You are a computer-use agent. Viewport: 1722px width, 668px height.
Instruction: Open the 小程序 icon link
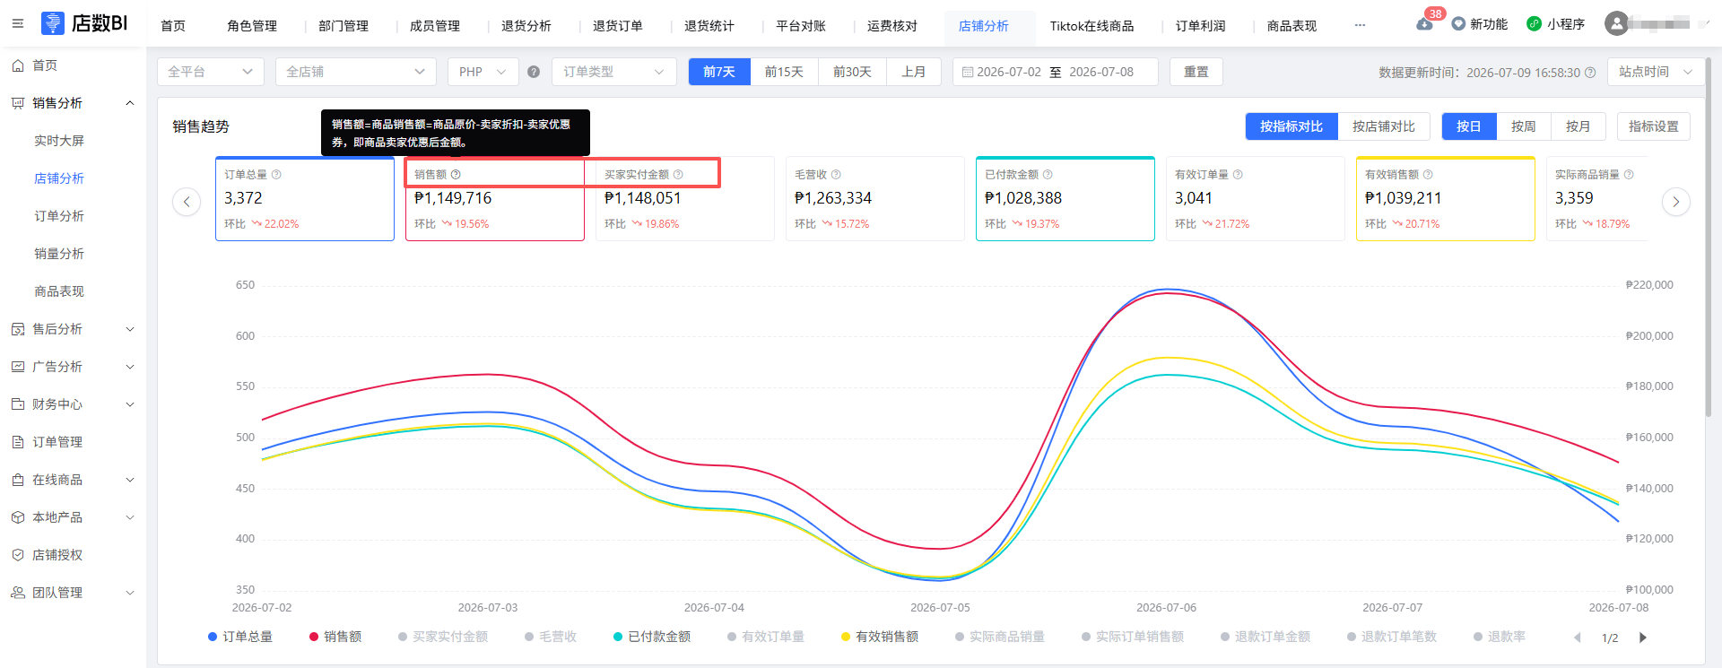1534,24
